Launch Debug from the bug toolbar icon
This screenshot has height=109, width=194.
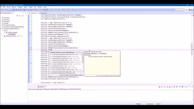[16, 10]
